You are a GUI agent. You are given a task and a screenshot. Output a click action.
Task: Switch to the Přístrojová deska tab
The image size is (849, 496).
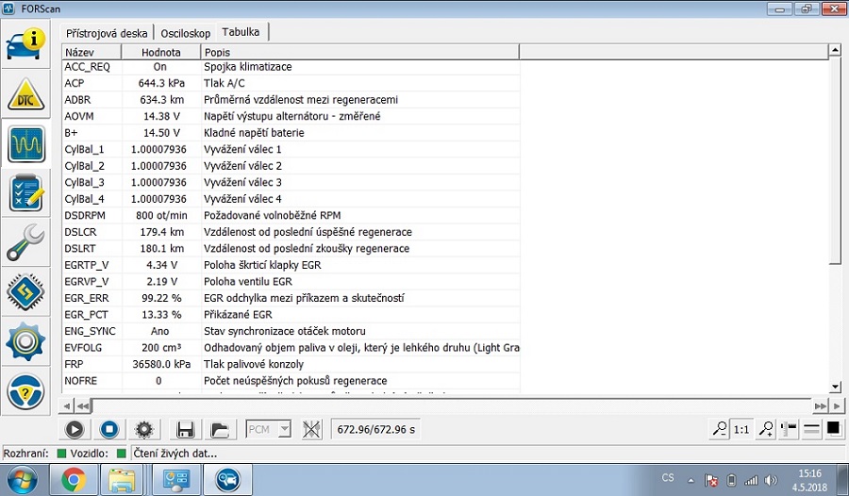[107, 33]
